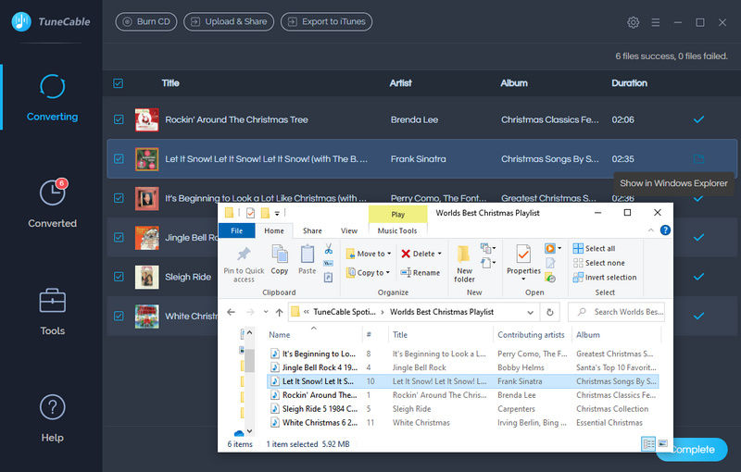Viewport: 741px width, 472px height.
Task: Open Properties in Explorer ribbon
Action: point(523,259)
